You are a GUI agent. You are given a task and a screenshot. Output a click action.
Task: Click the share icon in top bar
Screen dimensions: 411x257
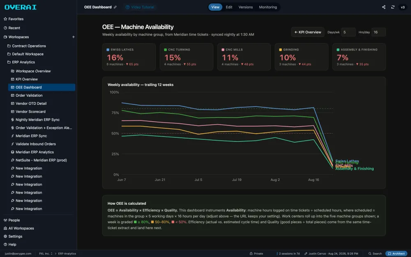pyautogui.click(x=384, y=7)
